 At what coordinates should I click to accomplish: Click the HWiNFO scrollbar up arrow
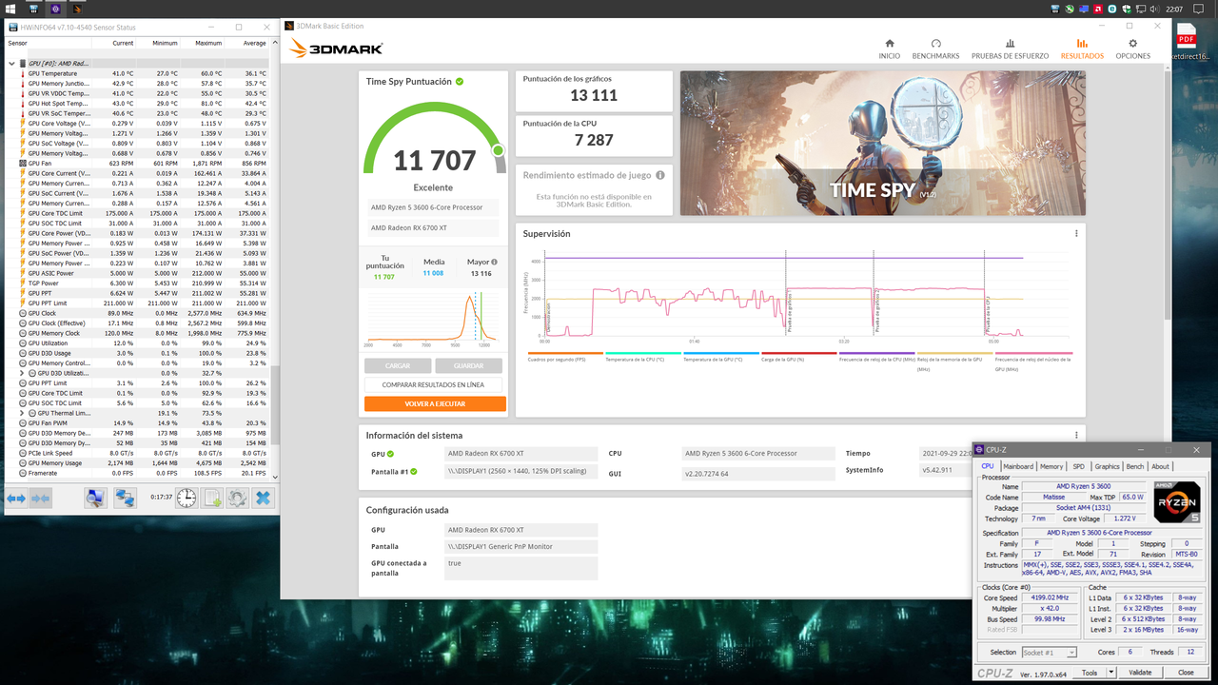coord(276,41)
